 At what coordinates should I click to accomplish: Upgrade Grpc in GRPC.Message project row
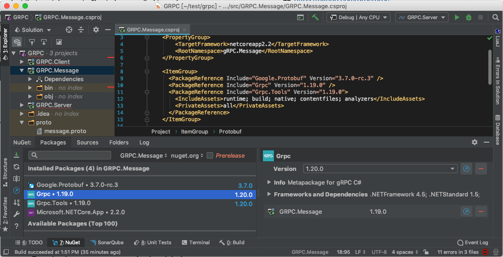466,211
